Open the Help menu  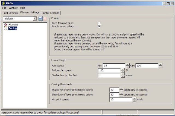tap(23, 8)
